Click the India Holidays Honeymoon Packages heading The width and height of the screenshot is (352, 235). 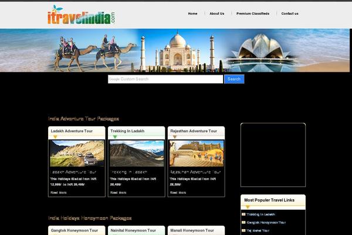(90, 218)
